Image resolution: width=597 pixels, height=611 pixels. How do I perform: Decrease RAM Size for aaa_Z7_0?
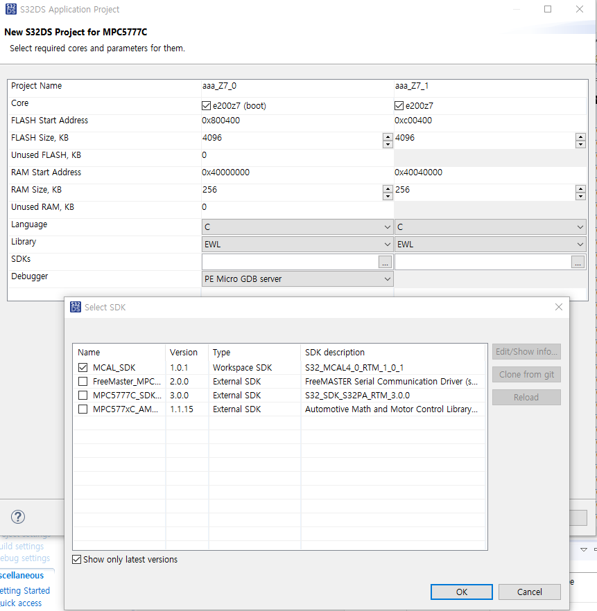point(388,197)
